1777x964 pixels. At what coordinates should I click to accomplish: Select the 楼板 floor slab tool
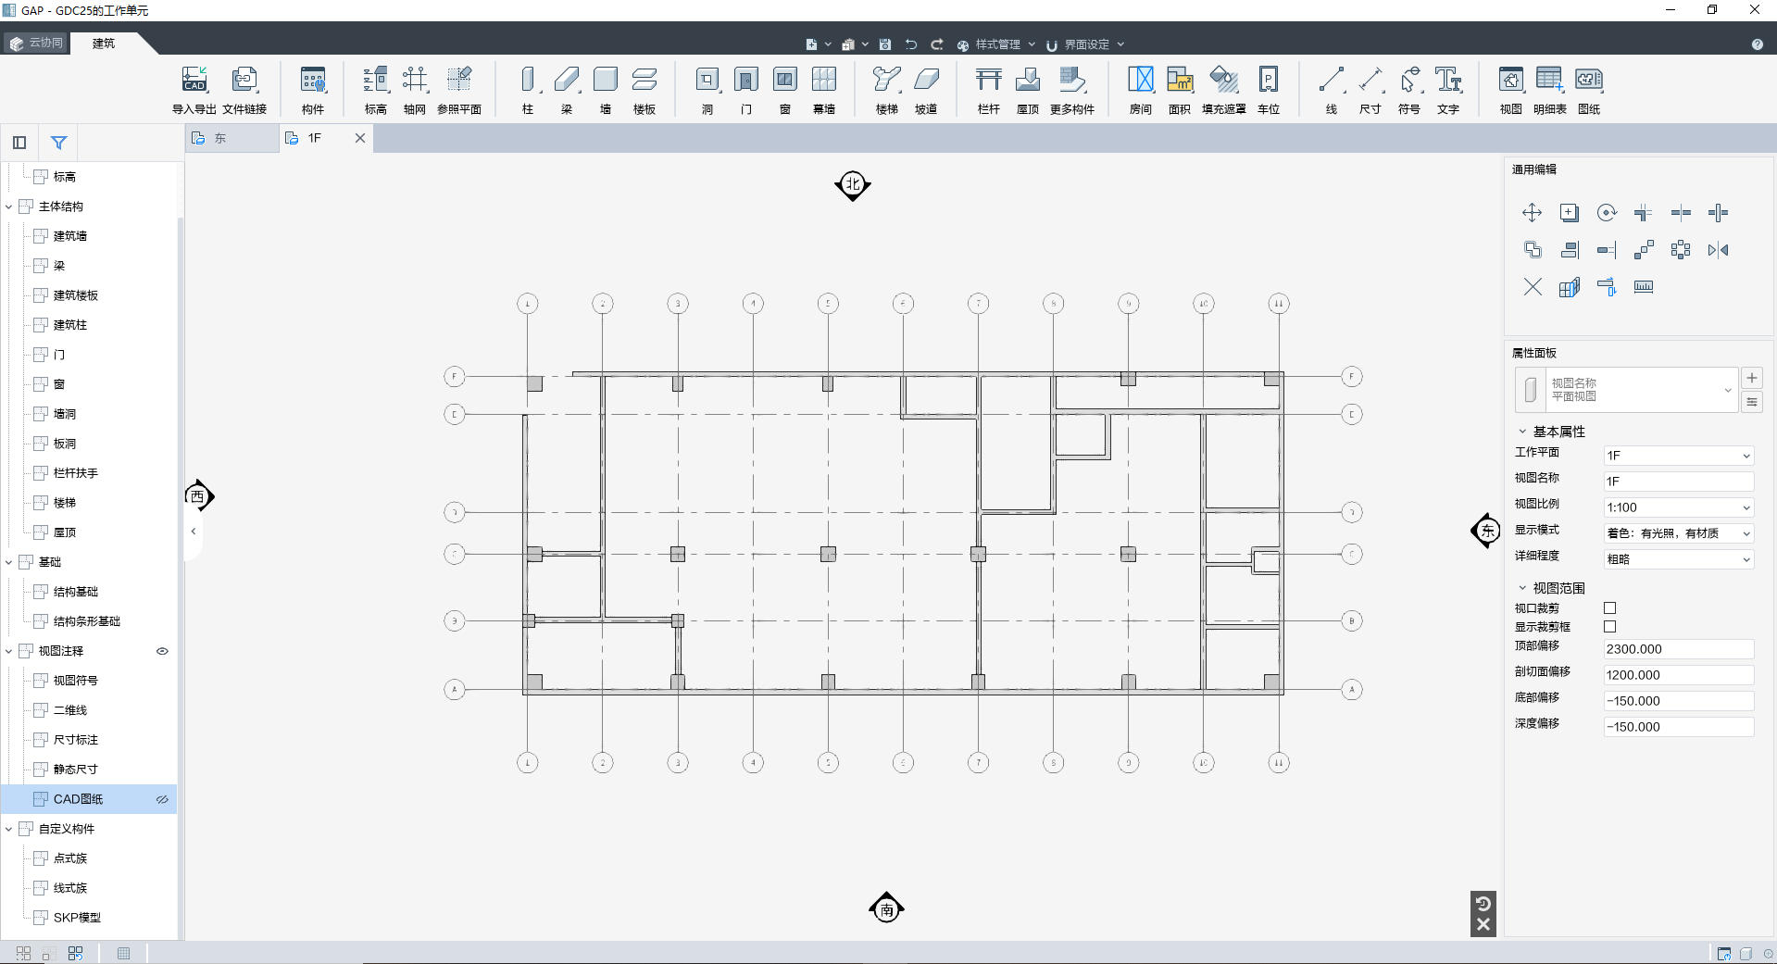[x=644, y=90]
